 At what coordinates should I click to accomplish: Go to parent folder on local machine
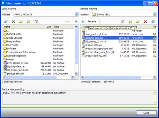click(x=29, y=22)
